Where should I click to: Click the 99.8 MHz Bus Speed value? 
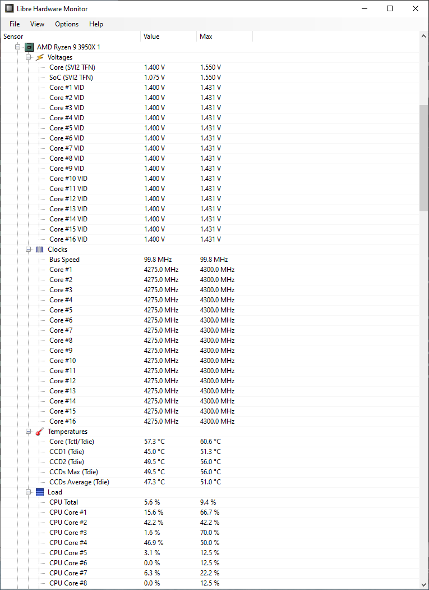[x=158, y=260]
